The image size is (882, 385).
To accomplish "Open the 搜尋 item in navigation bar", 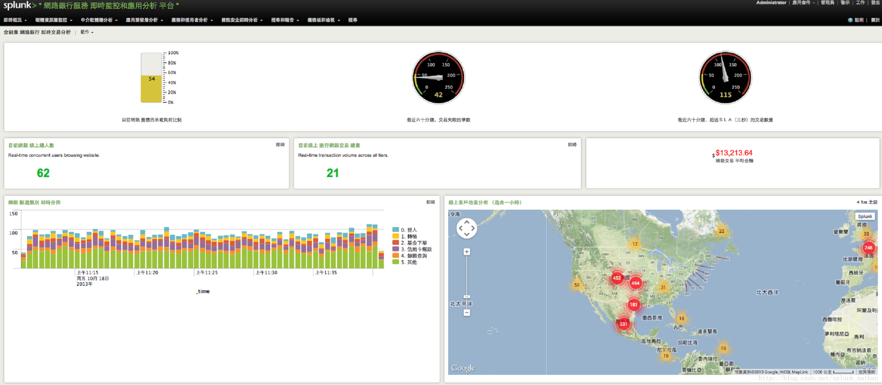I will pyautogui.click(x=353, y=20).
